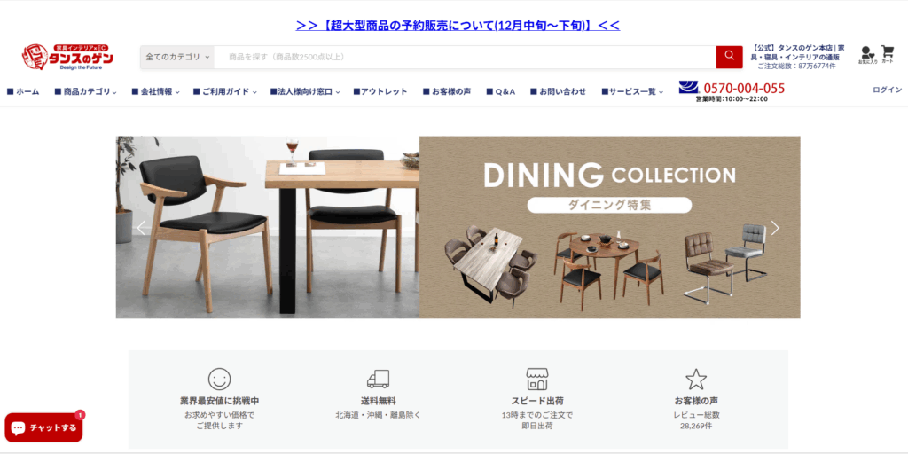
Task: Go to previous slide with left arrow
Action: click(x=141, y=228)
